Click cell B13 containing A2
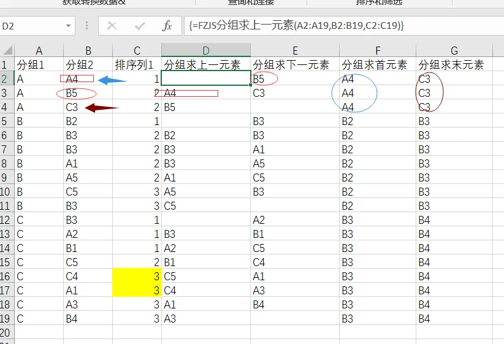The width and height of the screenshot is (504, 344). (x=88, y=234)
